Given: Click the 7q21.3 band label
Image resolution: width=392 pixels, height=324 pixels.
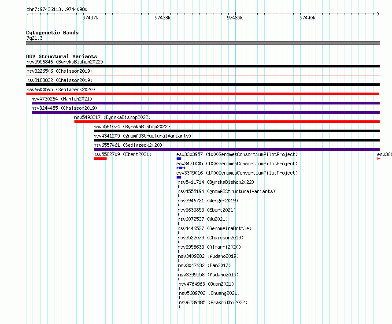Looking at the screenshot, I should pos(34,38).
